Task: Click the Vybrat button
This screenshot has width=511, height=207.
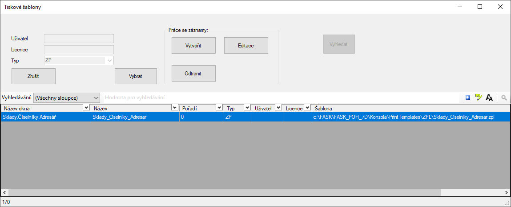Action: click(x=136, y=76)
